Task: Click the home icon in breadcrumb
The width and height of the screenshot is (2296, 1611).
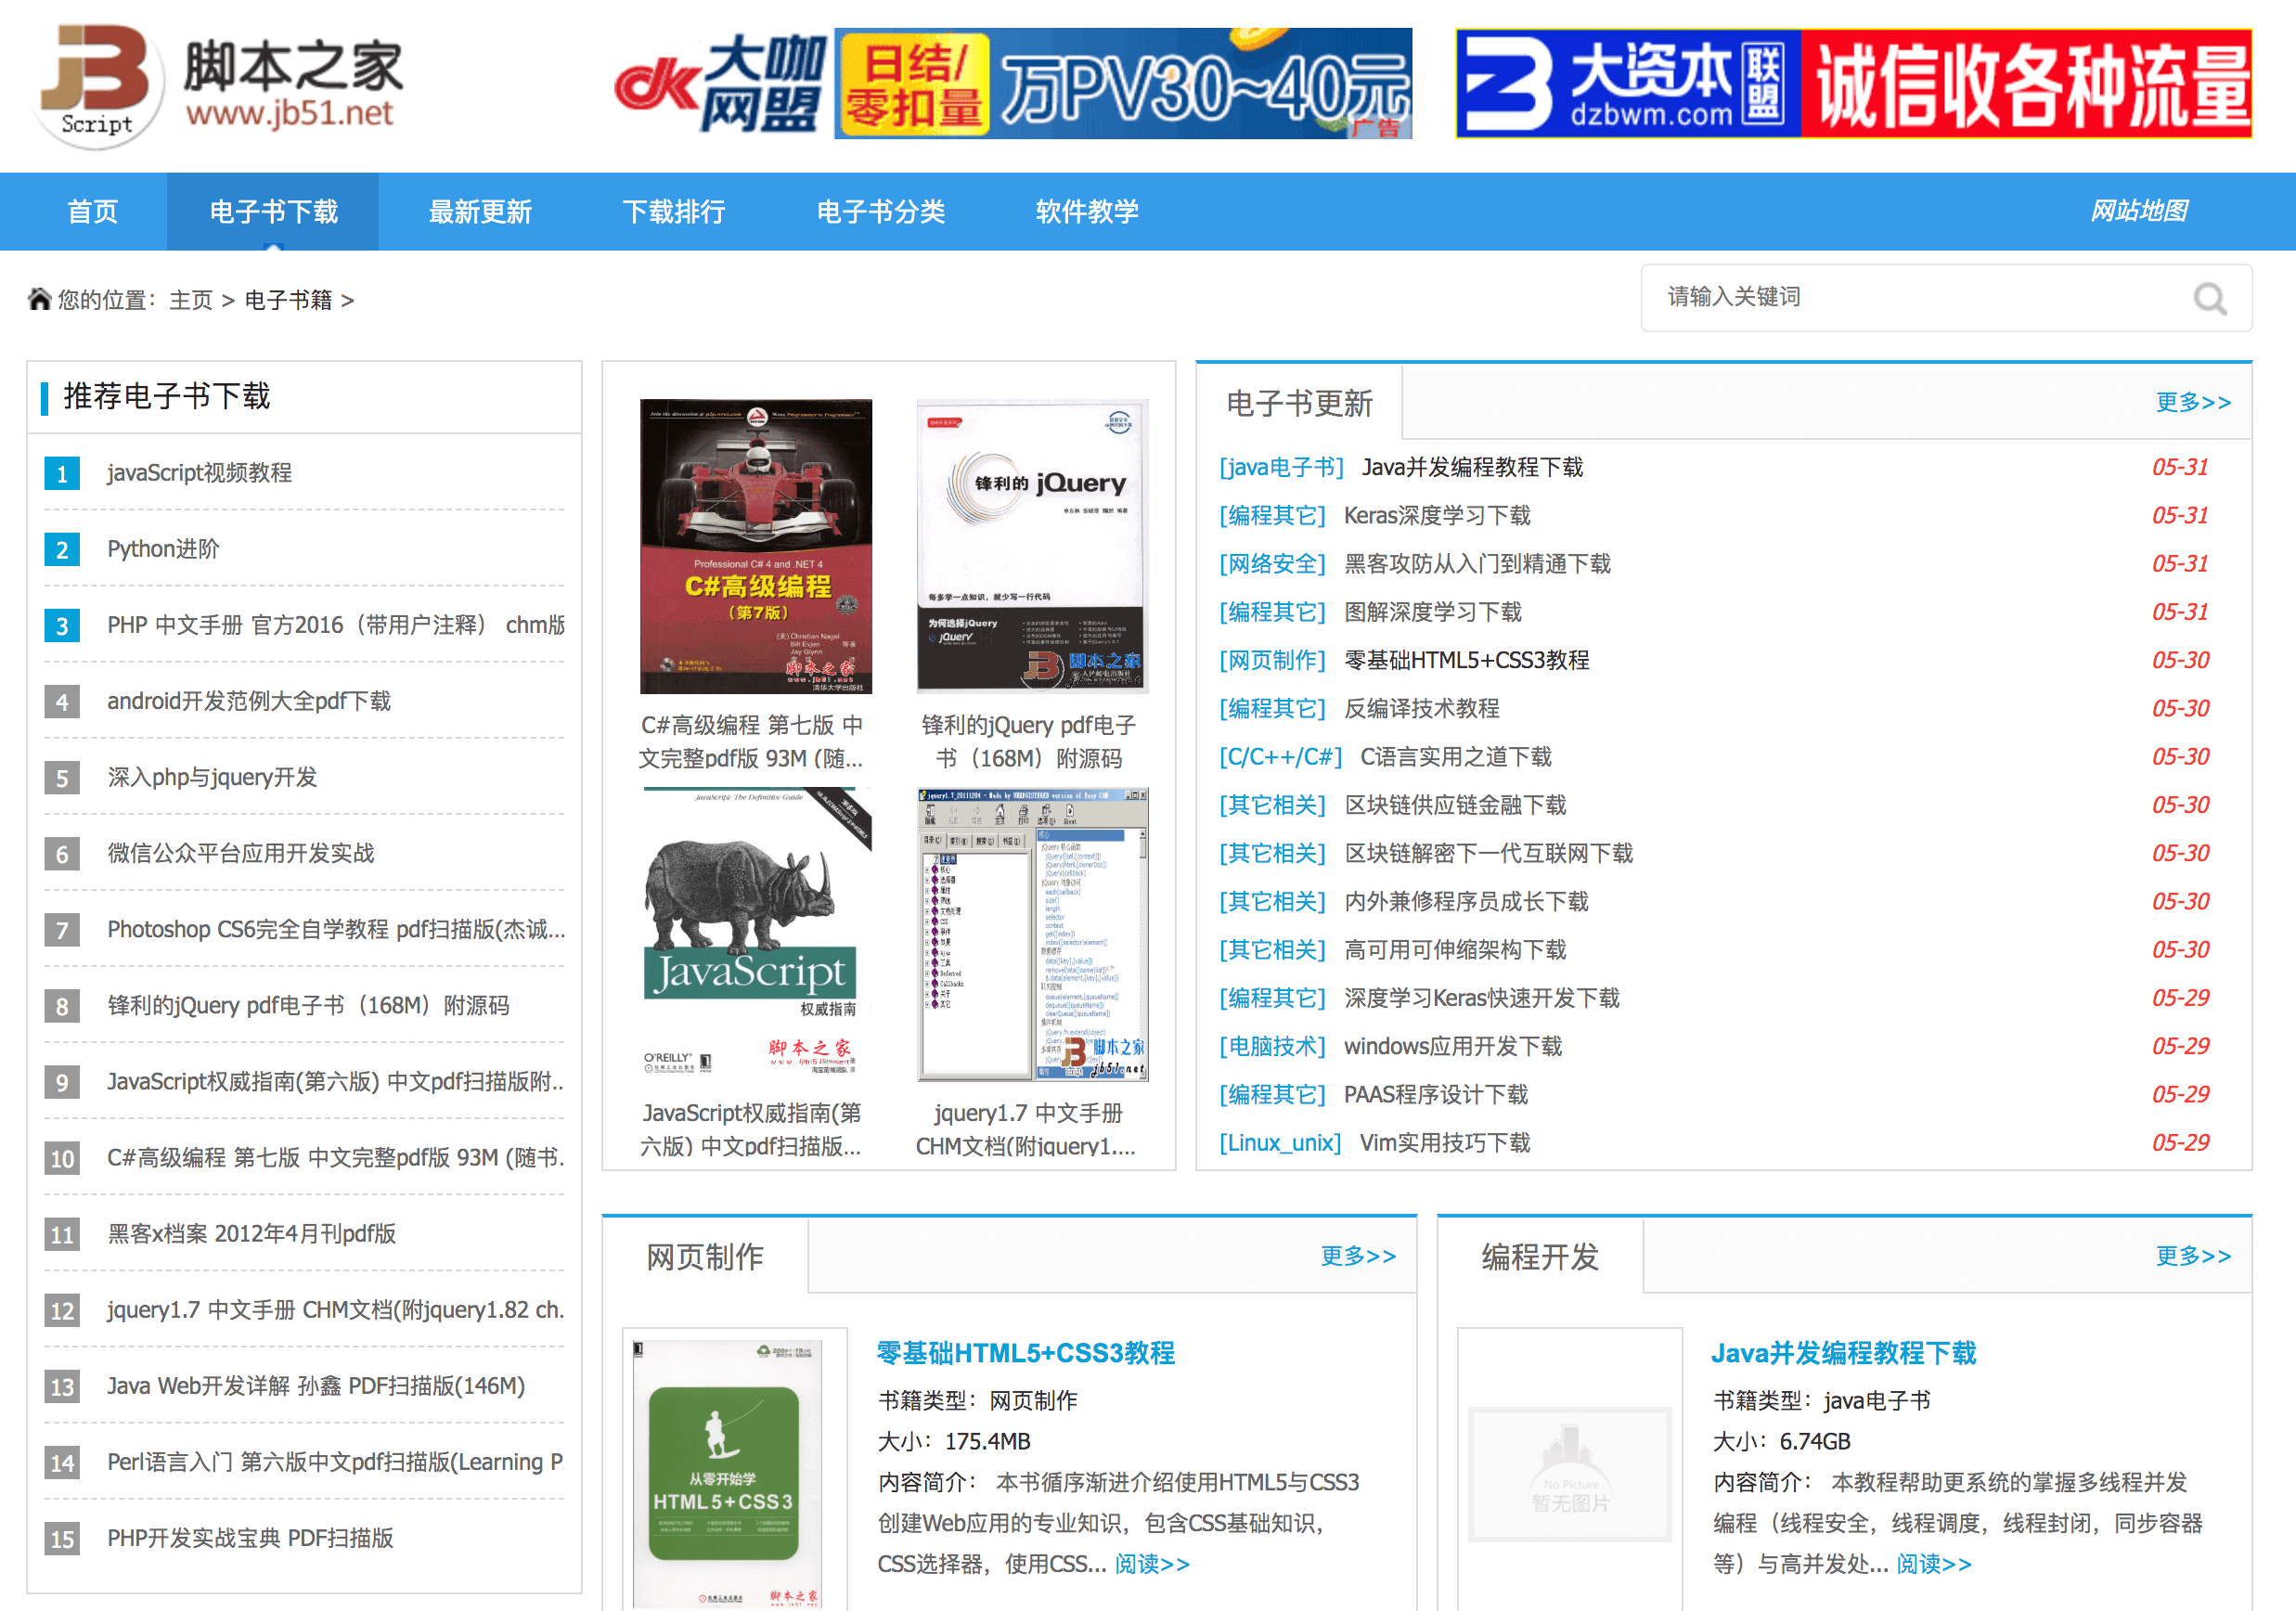Action: [39, 299]
